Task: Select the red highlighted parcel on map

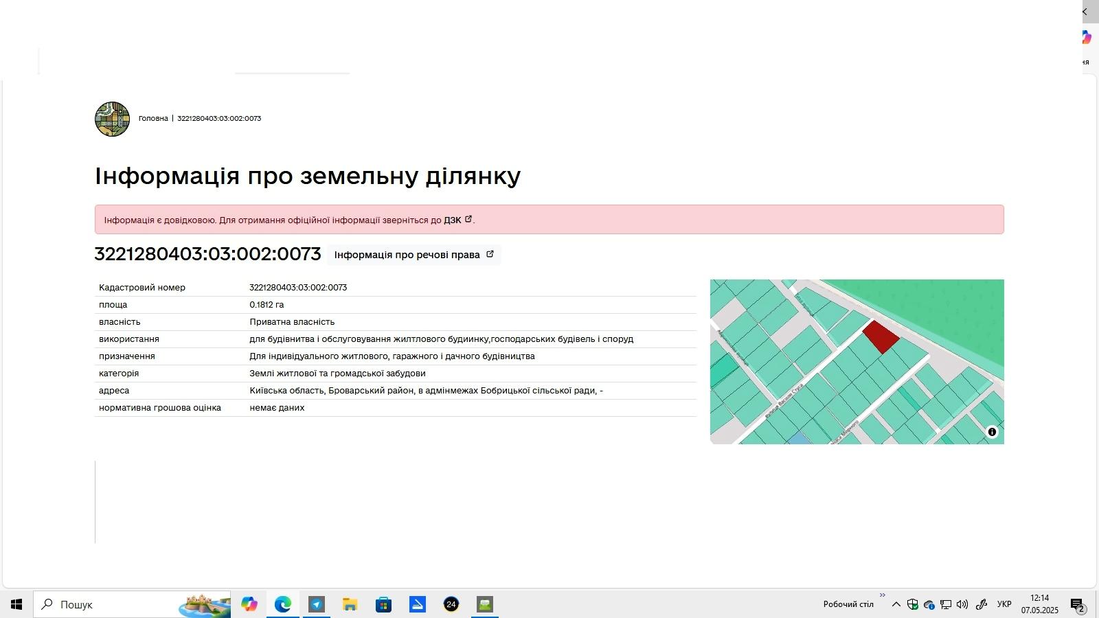Action: pos(881,336)
